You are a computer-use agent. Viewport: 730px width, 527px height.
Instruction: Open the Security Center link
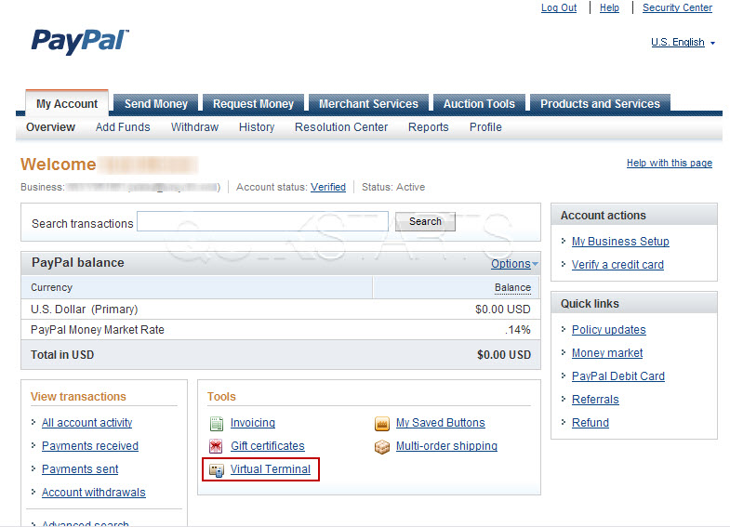click(x=677, y=7)
